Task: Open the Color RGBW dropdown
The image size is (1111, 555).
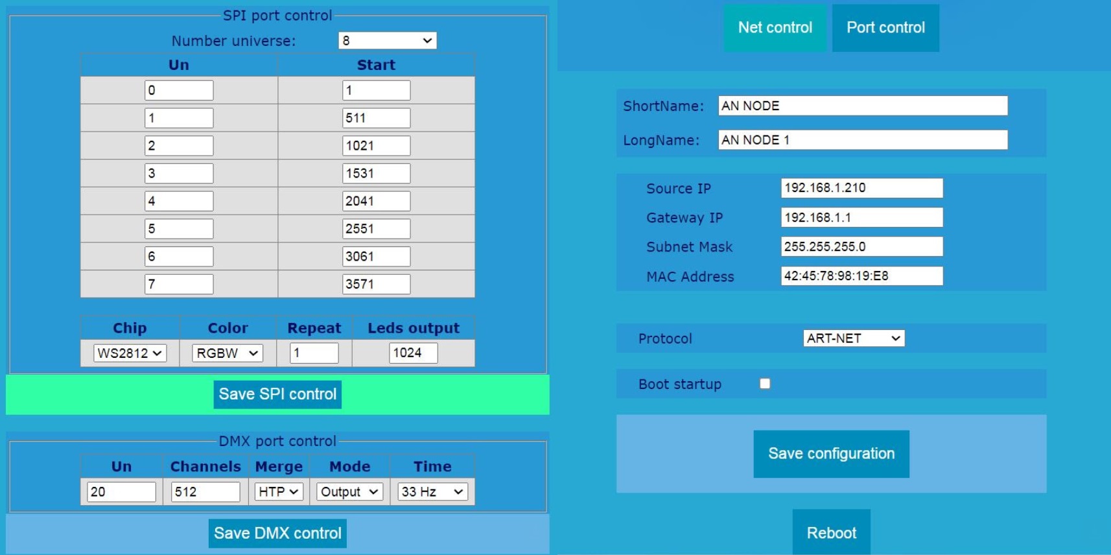Action: (x=227, y=353)
